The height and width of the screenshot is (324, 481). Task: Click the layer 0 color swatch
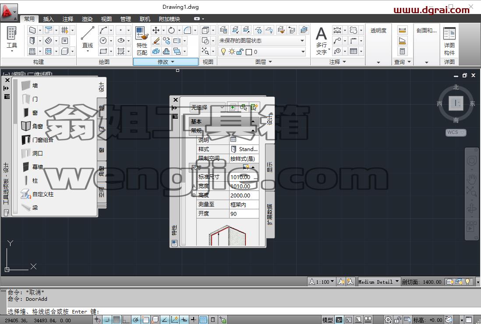pos(249,52)
